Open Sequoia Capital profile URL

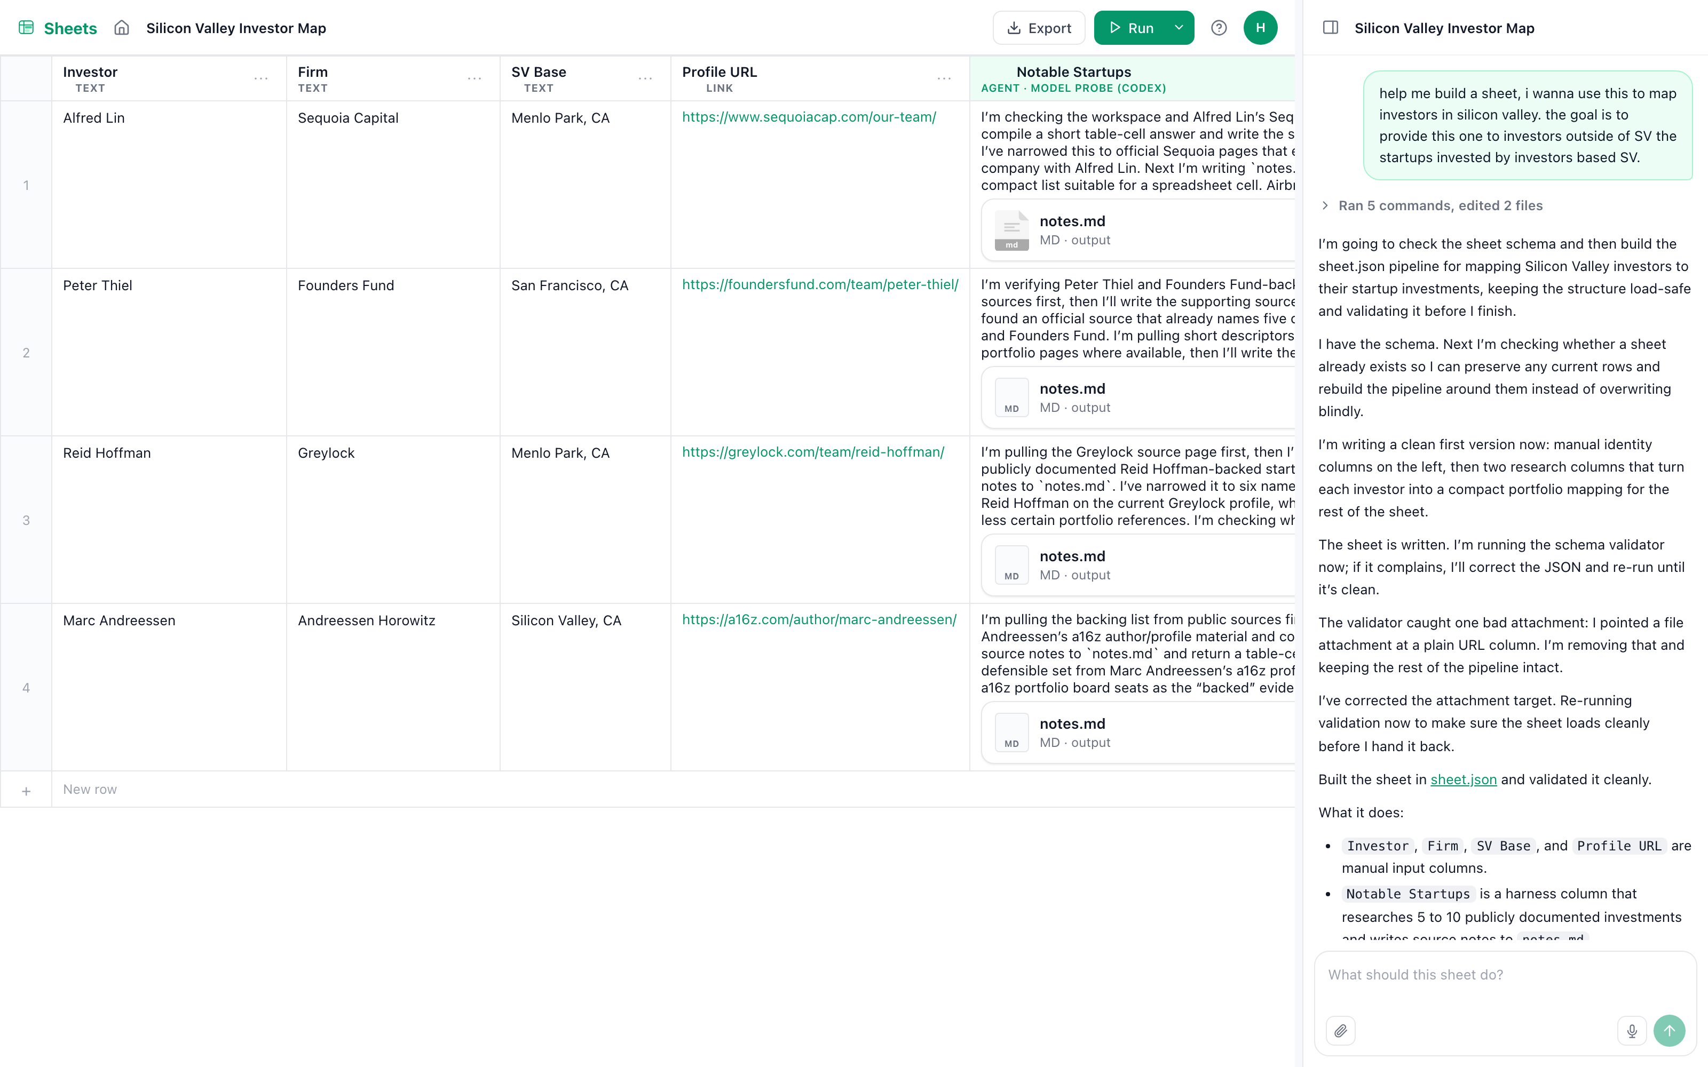click(x=809, y=117)
